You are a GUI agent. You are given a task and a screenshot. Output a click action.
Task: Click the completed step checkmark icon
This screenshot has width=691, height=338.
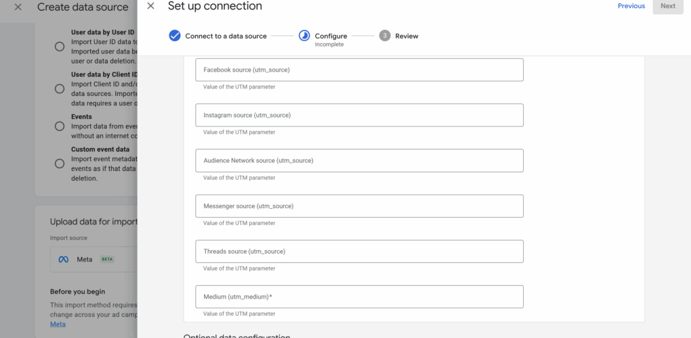click(x=175, y=36)
